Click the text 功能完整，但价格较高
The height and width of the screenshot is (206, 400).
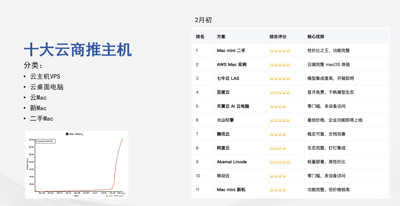(x=329, y=190)
